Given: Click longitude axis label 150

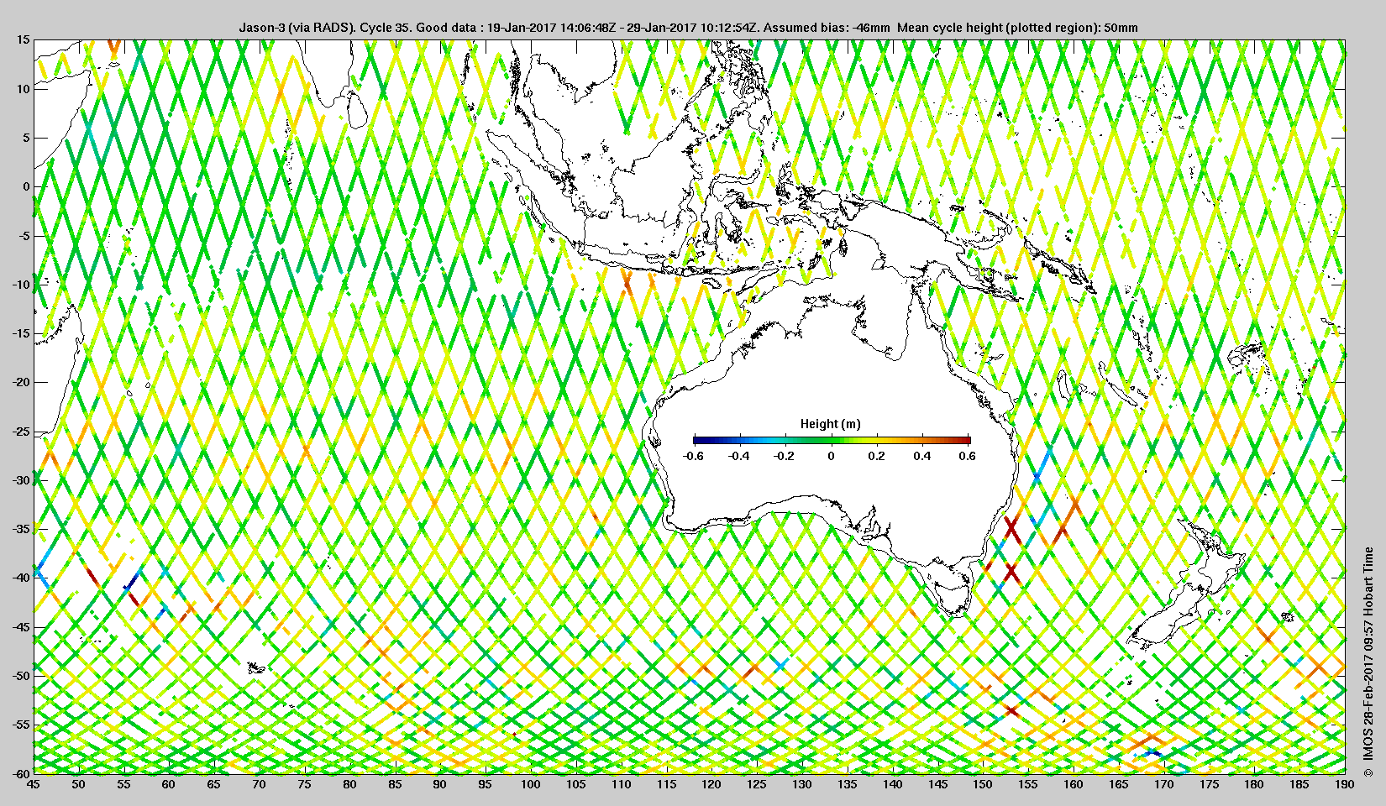Looking at the screenshot, I should 983,784.
